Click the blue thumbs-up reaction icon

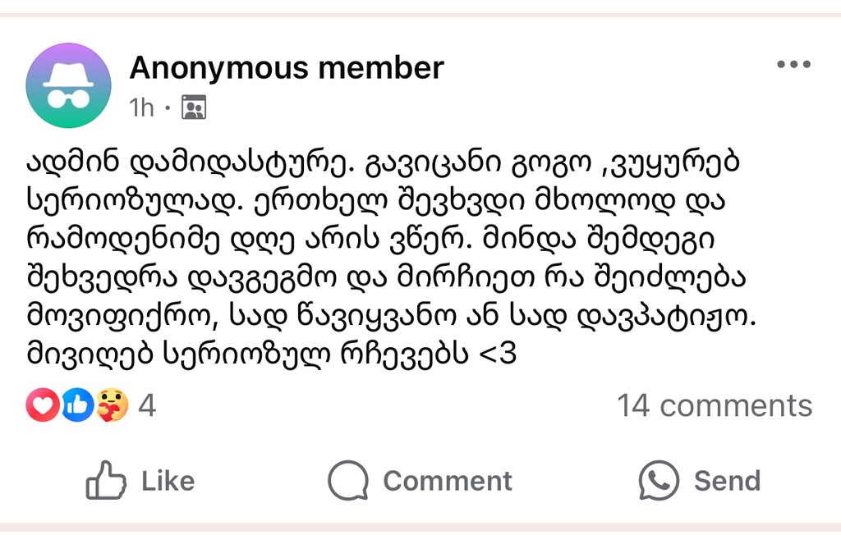[x=77, y=405]
